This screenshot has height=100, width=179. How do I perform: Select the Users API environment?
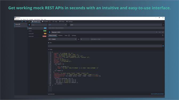(21, 25)
